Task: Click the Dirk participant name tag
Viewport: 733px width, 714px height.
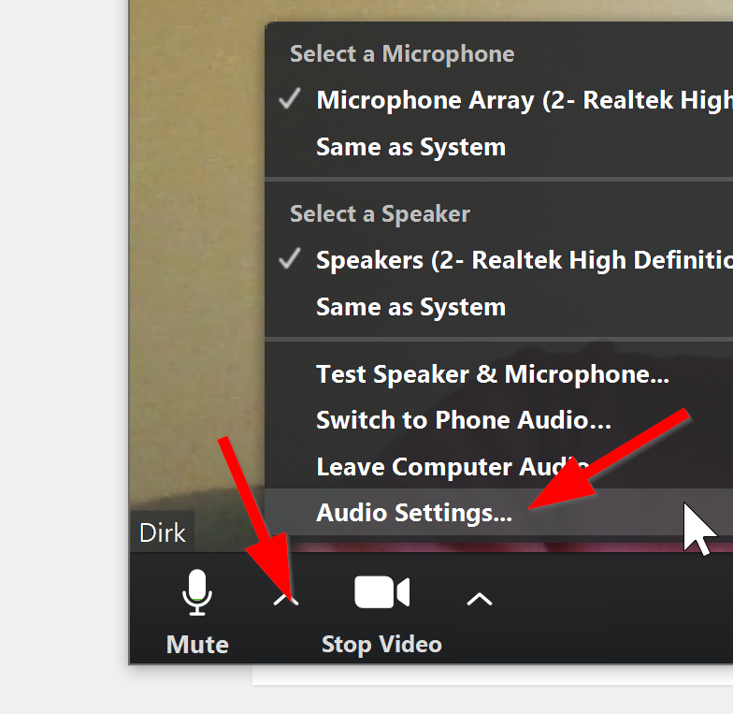Action: (162, 532)
